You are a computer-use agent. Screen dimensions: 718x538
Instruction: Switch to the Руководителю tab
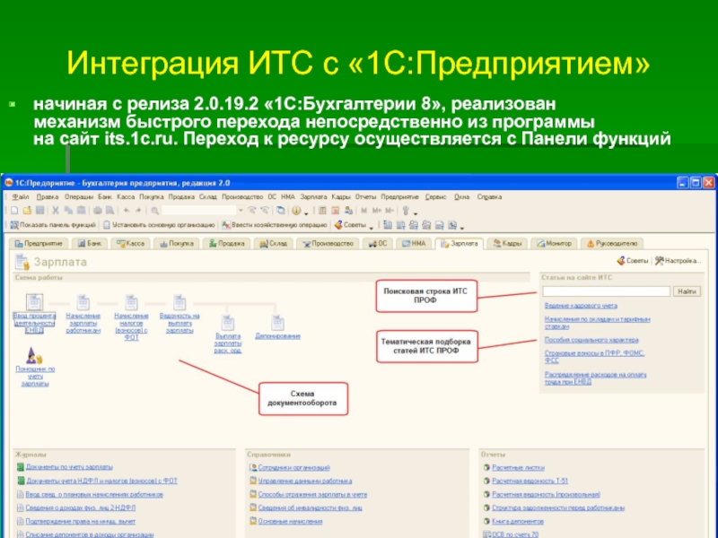pyautogui.click(x=612, y=243)
